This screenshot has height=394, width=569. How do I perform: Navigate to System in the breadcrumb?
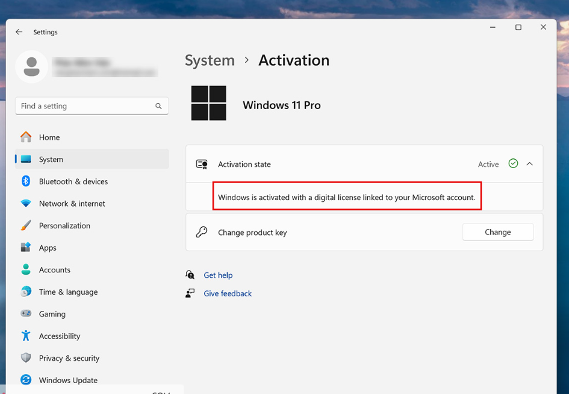point(210,60)
